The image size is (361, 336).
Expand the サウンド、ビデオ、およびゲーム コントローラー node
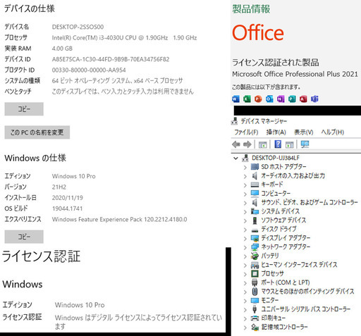245,203
